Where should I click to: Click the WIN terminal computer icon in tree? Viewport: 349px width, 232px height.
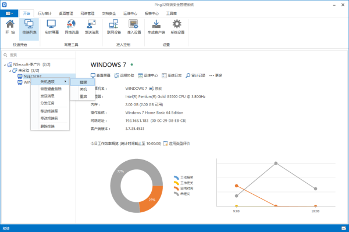click(20, 82)
